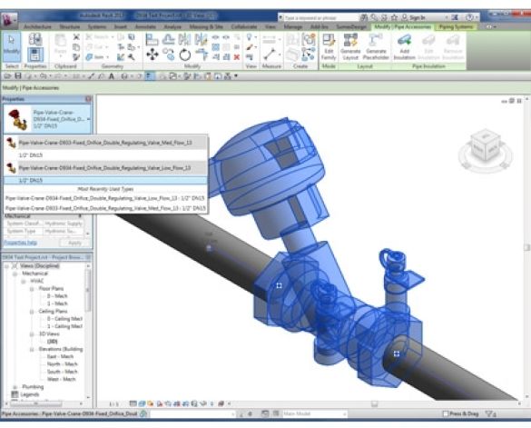
Task: Toggle the Press & Drag checkbox
Action: tap(446, 413)
